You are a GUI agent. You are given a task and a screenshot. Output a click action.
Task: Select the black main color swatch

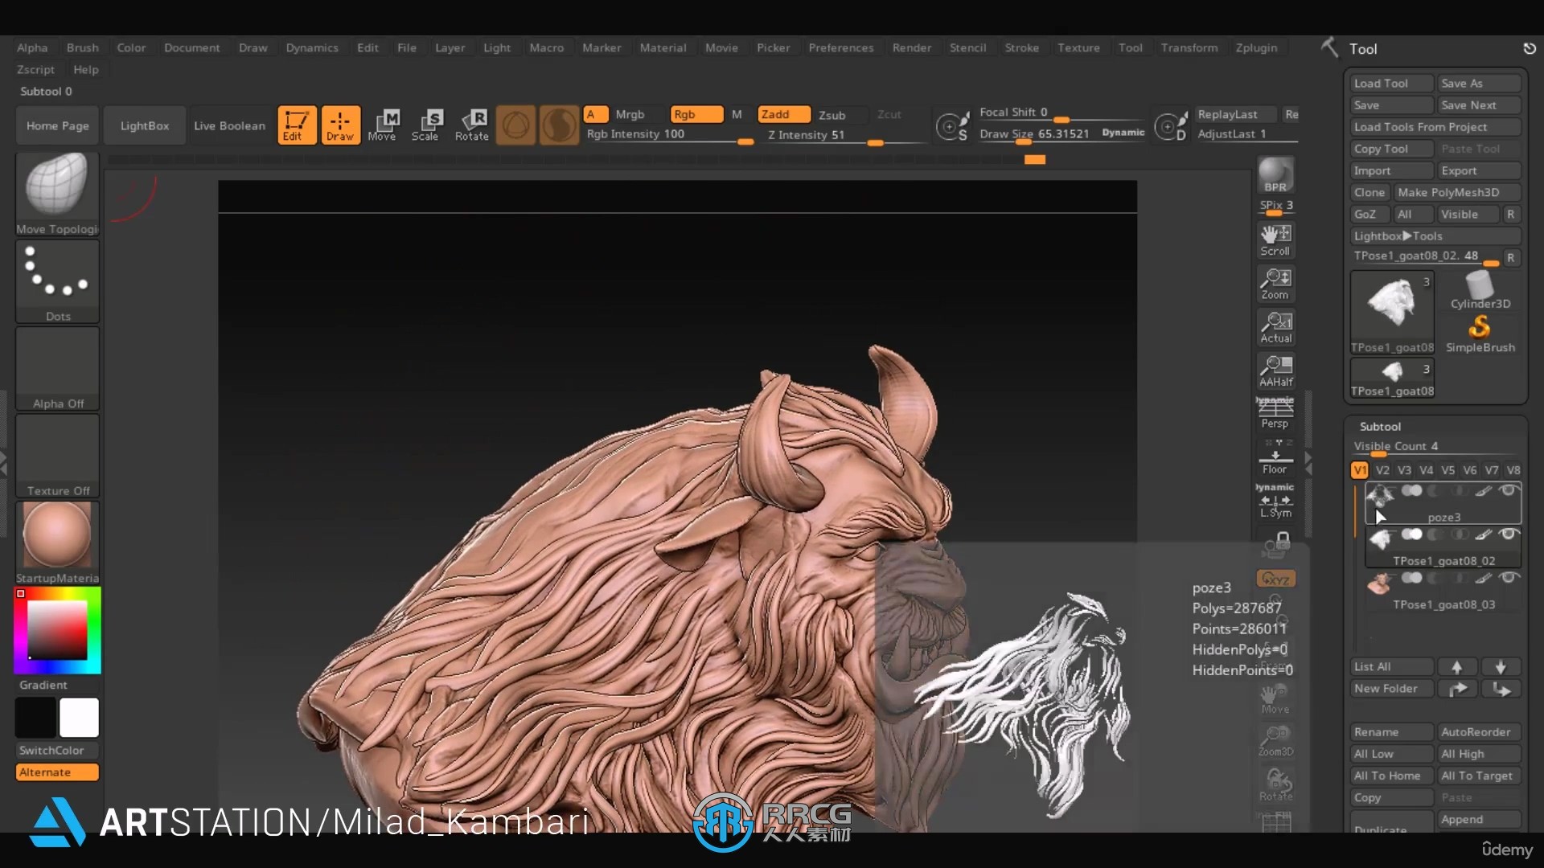35,717
